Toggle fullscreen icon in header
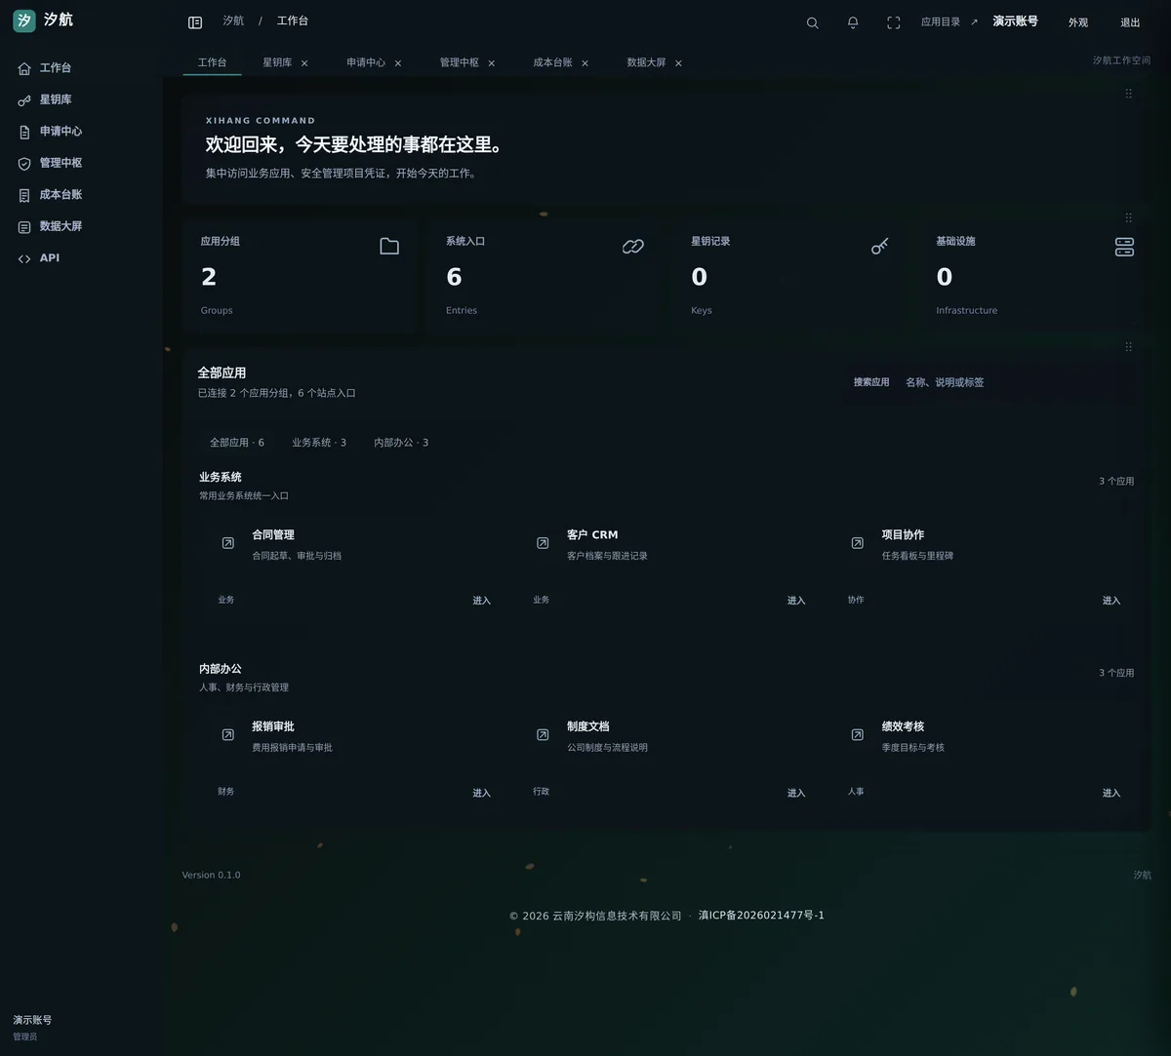The height and width of the screenshot is (1056, 1171). [893, 22]
